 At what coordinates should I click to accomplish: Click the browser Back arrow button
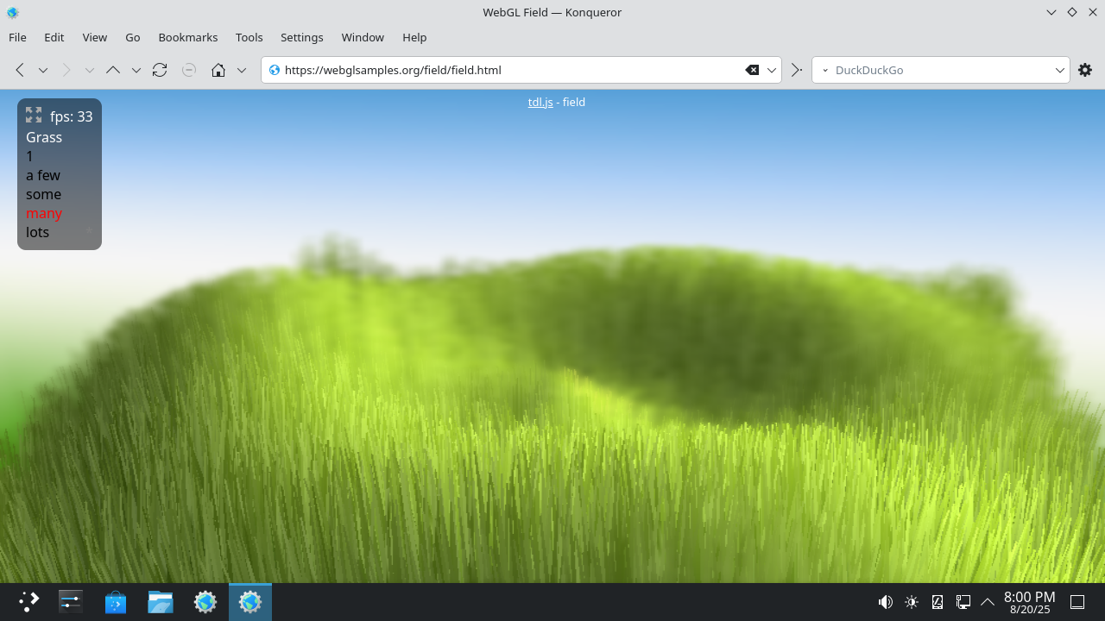click(x=20, y=70)
